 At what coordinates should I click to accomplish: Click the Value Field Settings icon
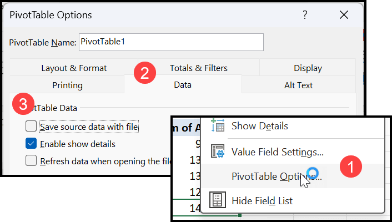pos(218,151)
